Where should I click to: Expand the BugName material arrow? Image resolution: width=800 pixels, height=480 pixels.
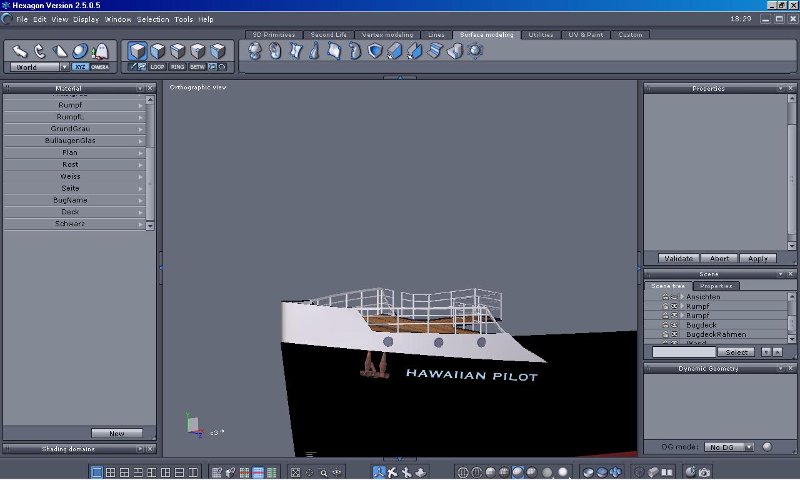point(141,201)
